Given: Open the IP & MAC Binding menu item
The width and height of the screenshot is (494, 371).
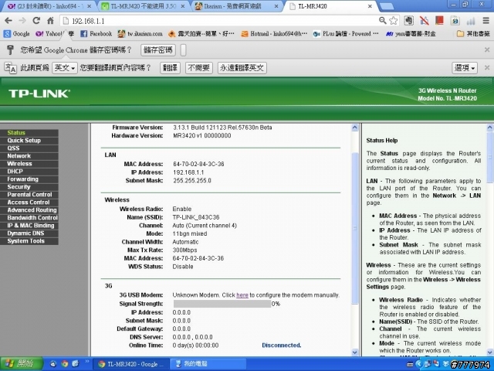Looking at the screenshot, I should pos(29,226).
